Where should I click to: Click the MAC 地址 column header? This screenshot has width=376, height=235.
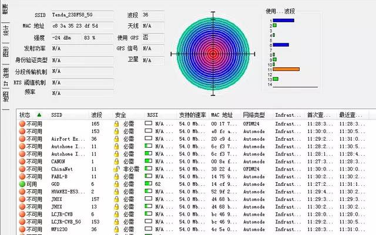222,115
